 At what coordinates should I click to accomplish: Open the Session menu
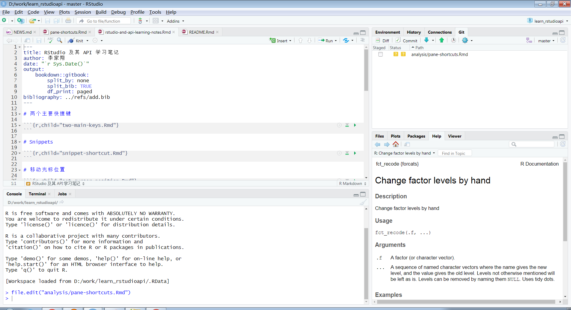[83, 12]
